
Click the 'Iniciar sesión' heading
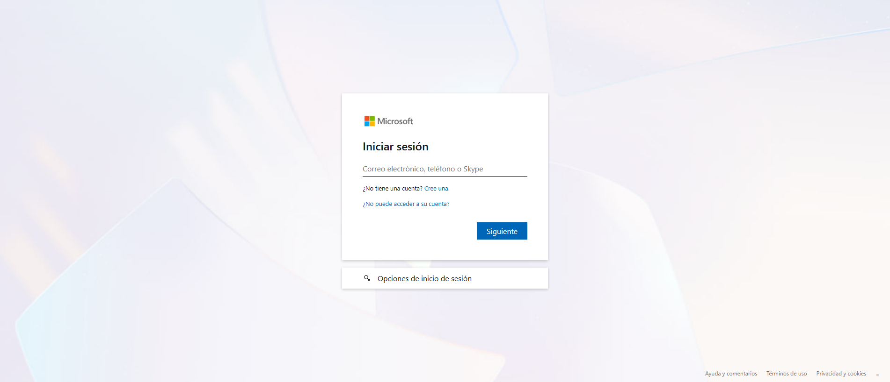point(395,147)
